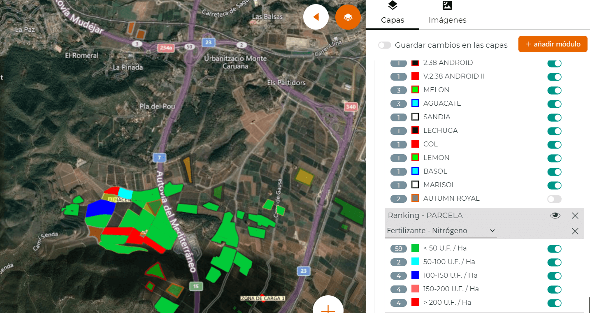
Task: Click the 59 badge for < 50 U.F. / Ha
Action: (x=398, y=249)
